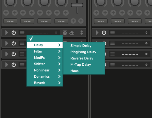Choose Simple Delay from the submenu
This screenshot has height=118, width=152.
pyautogui.click(x=84, y=46)
